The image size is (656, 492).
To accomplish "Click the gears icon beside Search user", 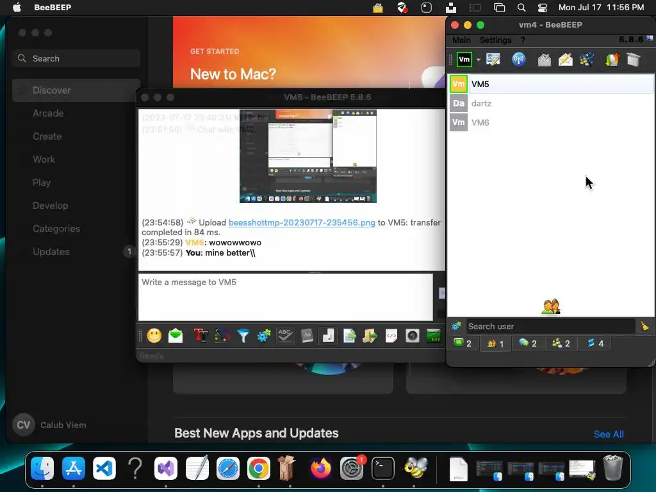I will click(456, 326).
